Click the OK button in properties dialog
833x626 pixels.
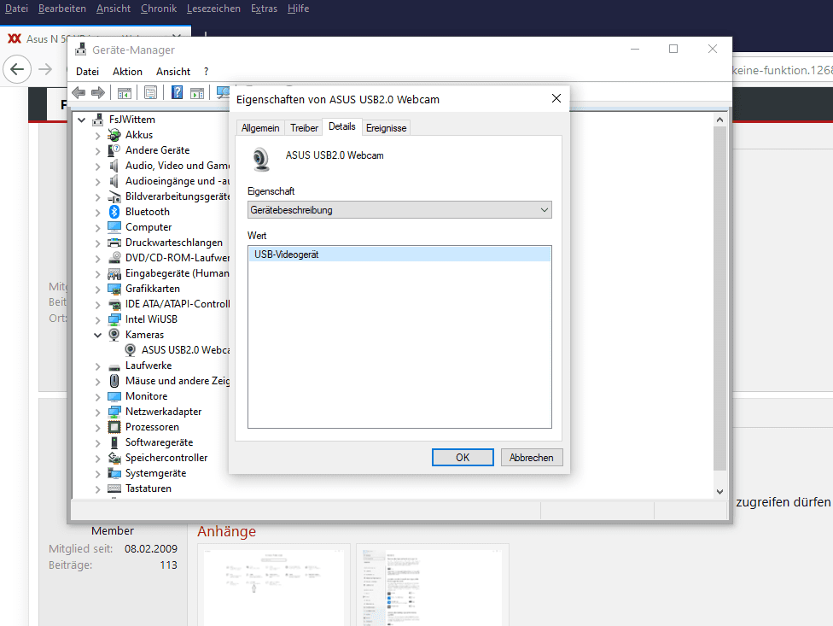coord(463,458)
